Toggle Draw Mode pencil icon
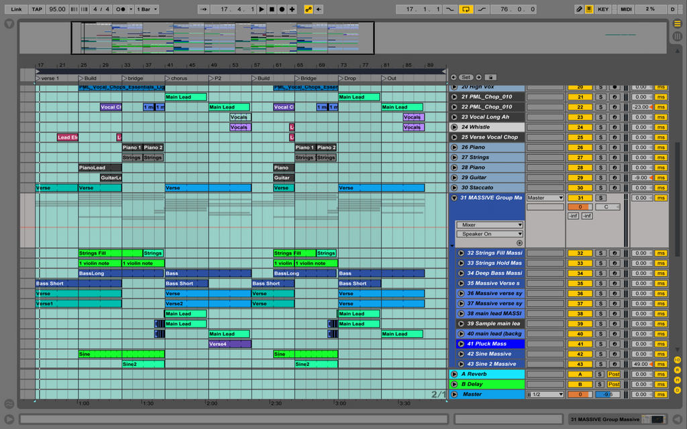 point(579,9)
